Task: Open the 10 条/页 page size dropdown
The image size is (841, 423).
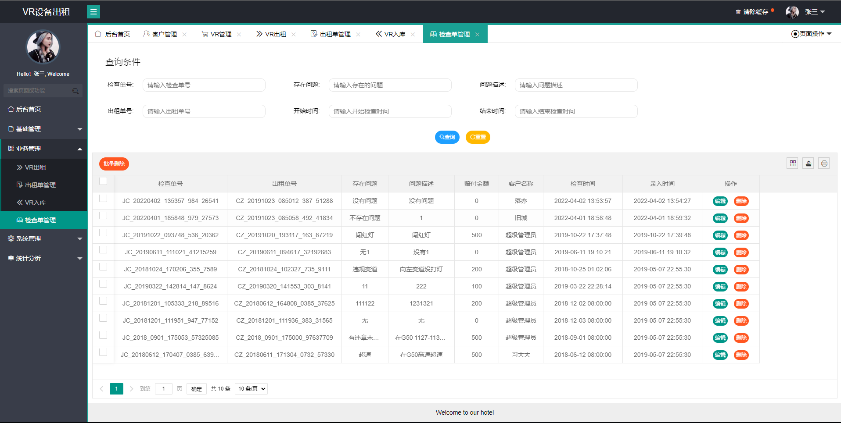Action: point(251,389)
